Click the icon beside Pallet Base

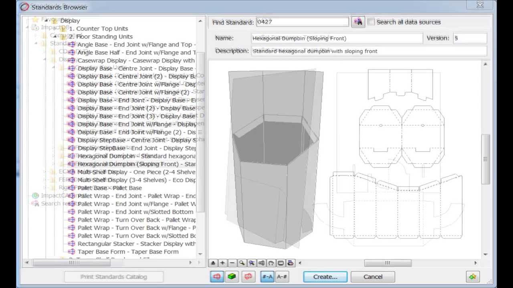click(71, 188)
